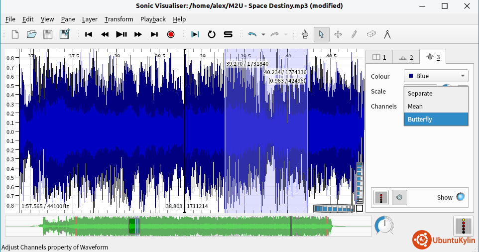Open an existing file via folder icon
Image resolution: width=479 pixels, height=252 pixels.
point(31,34)
